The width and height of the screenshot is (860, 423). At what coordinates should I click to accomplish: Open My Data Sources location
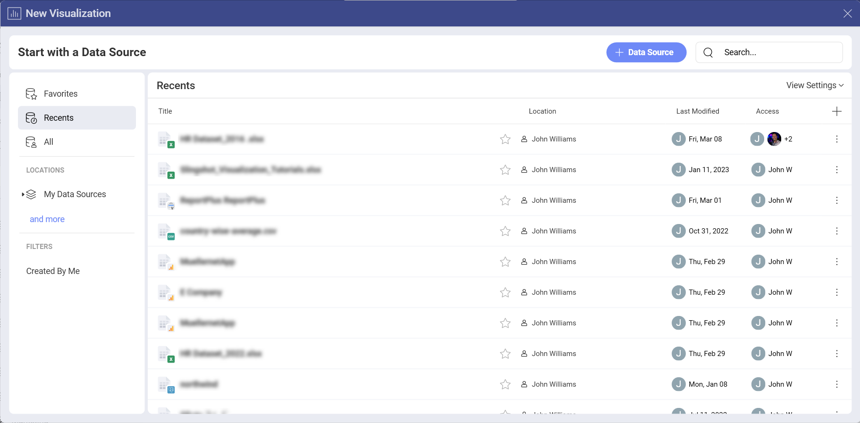pos(75,194)
